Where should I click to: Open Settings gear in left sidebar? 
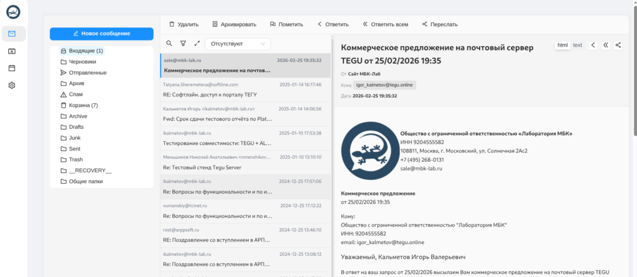[12, 85]
